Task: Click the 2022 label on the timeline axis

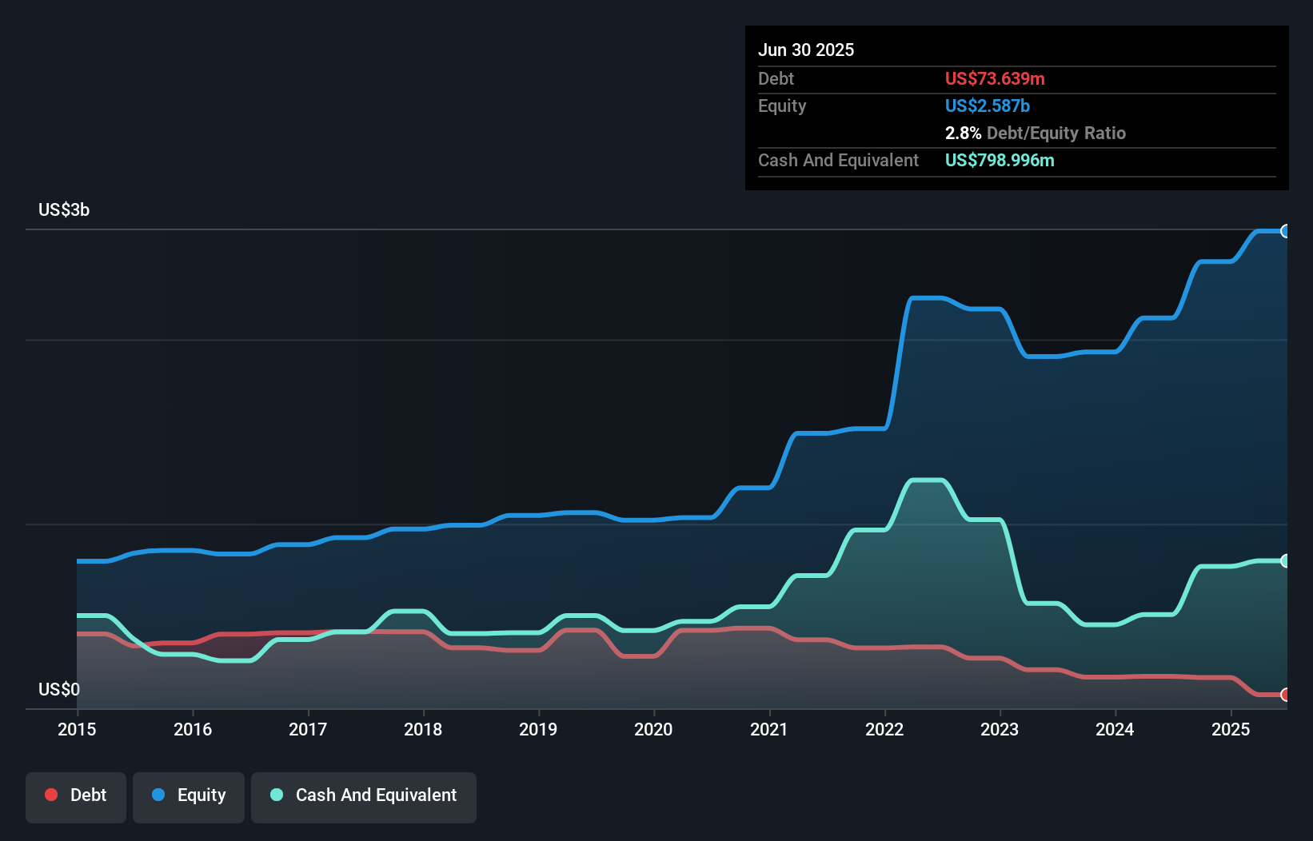Action: point(884,729)
